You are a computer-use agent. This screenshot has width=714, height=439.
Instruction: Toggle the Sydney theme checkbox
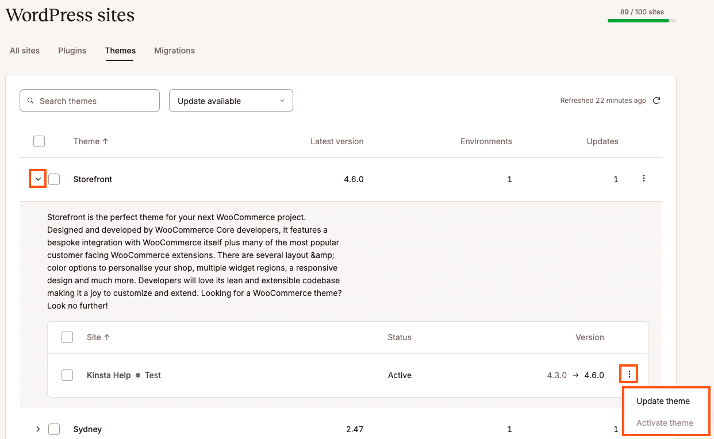pos(54,429)
